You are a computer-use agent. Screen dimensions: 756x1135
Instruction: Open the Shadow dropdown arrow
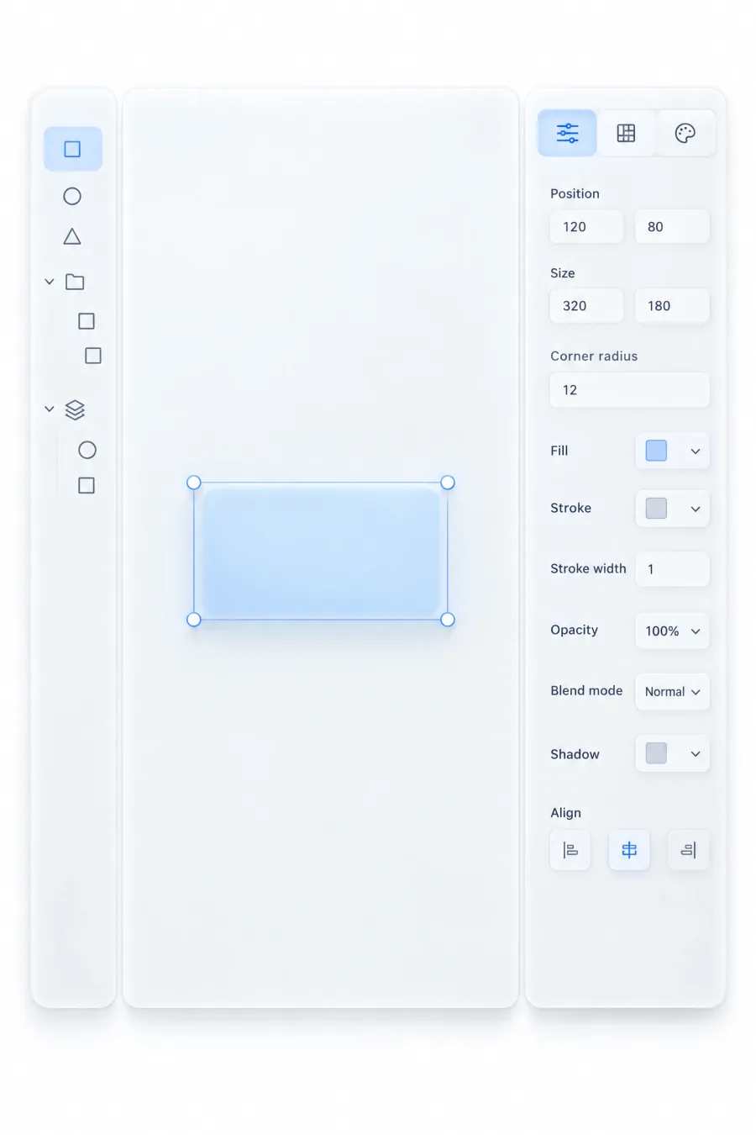pos(696,754)
